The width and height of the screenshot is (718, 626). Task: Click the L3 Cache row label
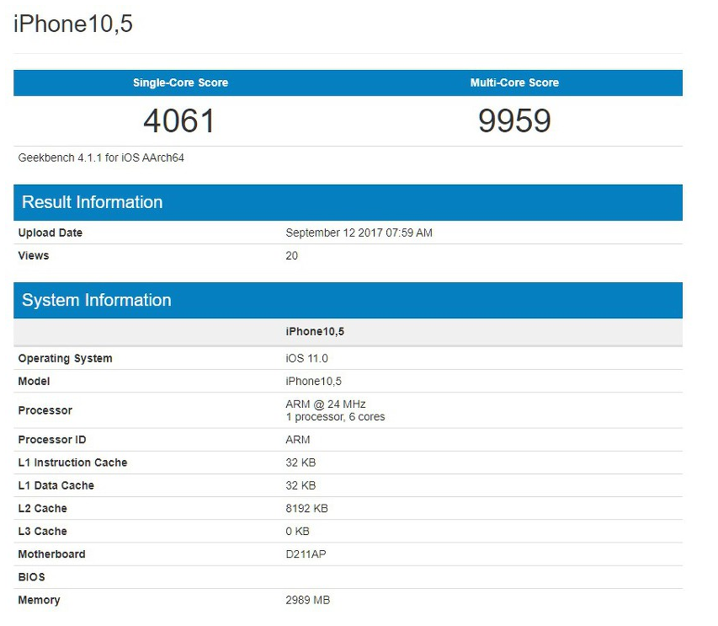42,531
